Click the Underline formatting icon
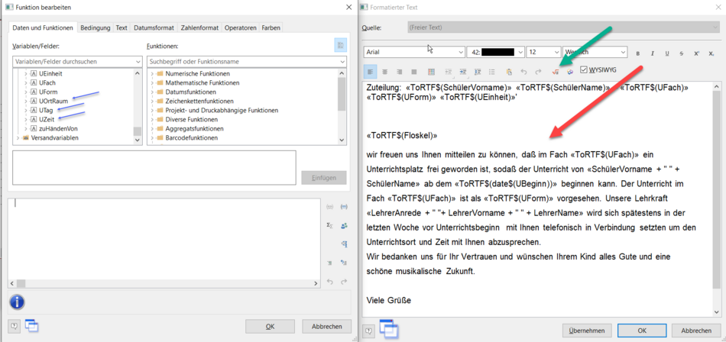 pos(667,53)
